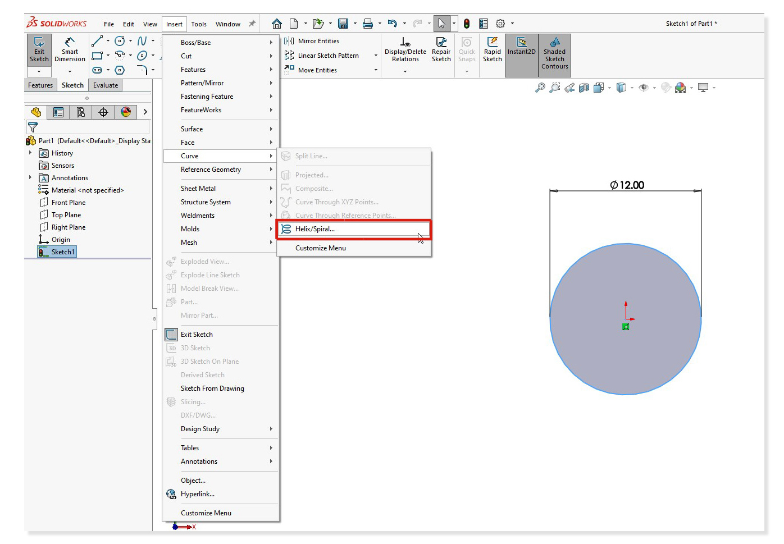This screenshot has height=544, width=784.
Task: Select the Smart Dimension tool
Action: click(69, 51)
